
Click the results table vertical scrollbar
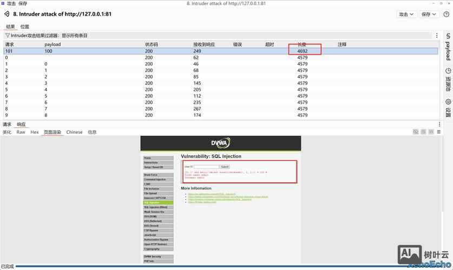click(x=440, y=80)
